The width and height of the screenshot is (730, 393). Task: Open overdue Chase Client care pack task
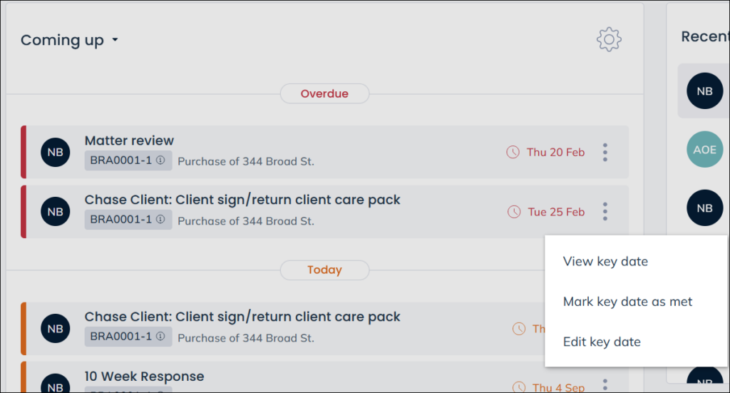pos(242,200)
